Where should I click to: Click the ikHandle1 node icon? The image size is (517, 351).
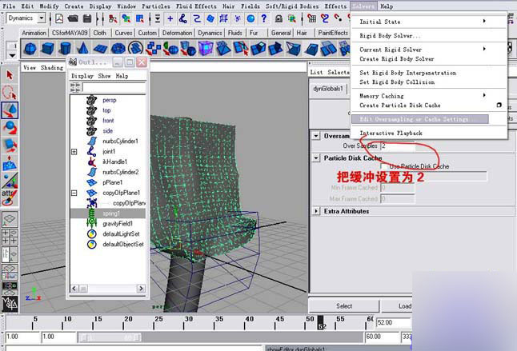(x=91, y=162)
